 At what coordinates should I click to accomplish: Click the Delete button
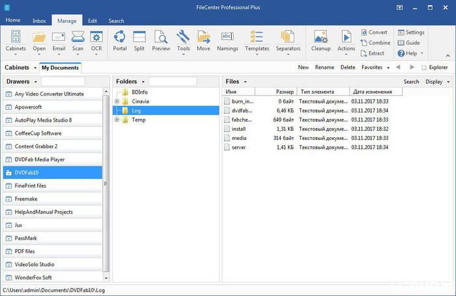click(348, 68)
